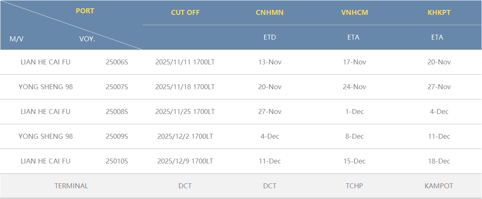The height and width of the screenshot is (199, 482).
Task: Click the ETD subheader under CNHMN
Action: (x=269, y=37)
